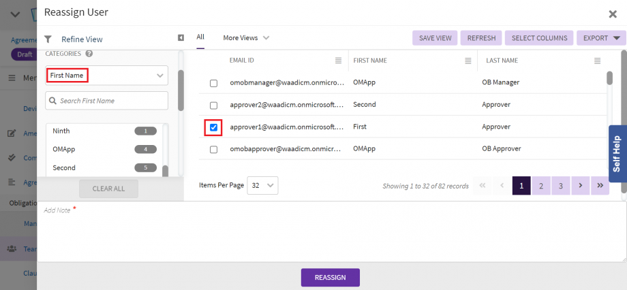Collapse the Refine View panel arrow
Image resolution: width=627 pixels, height=290 pixels.
coord(181,38)
